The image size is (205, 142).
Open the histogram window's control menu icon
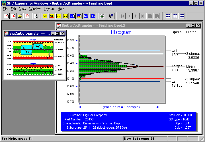(x=59, y=25)
